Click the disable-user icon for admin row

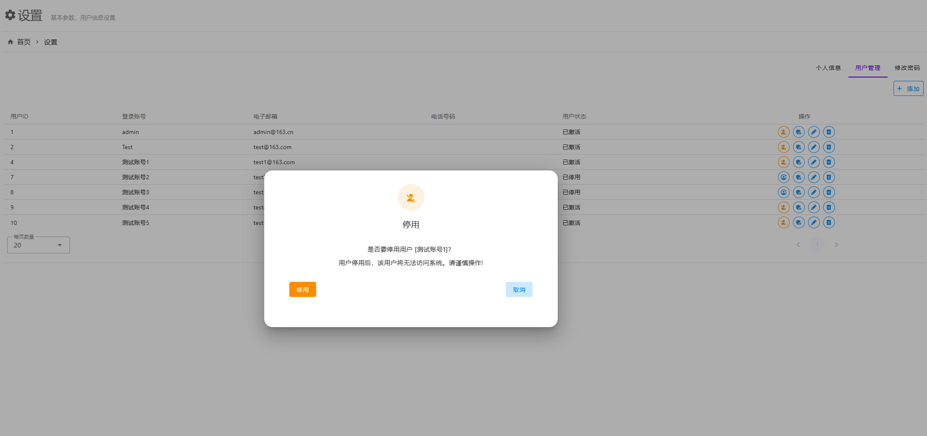(783, 132)
